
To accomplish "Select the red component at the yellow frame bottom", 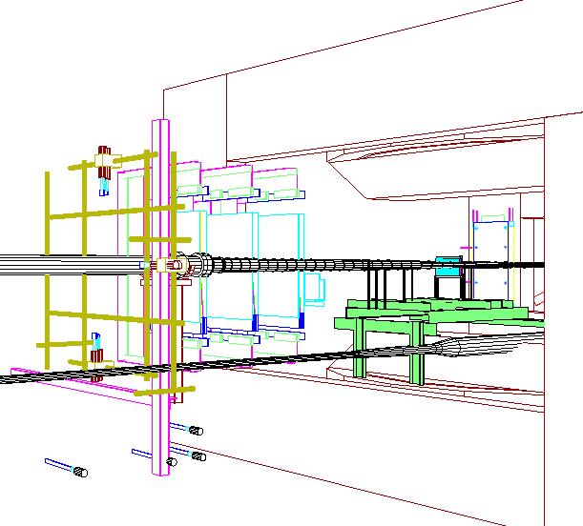I will click(x=96, y=359).
